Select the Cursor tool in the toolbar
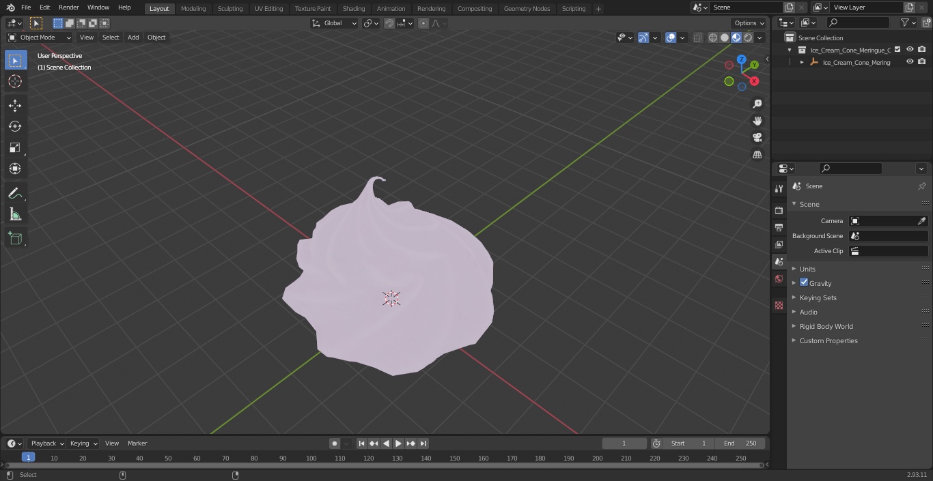933x481 pixels. tap(15, 81)
